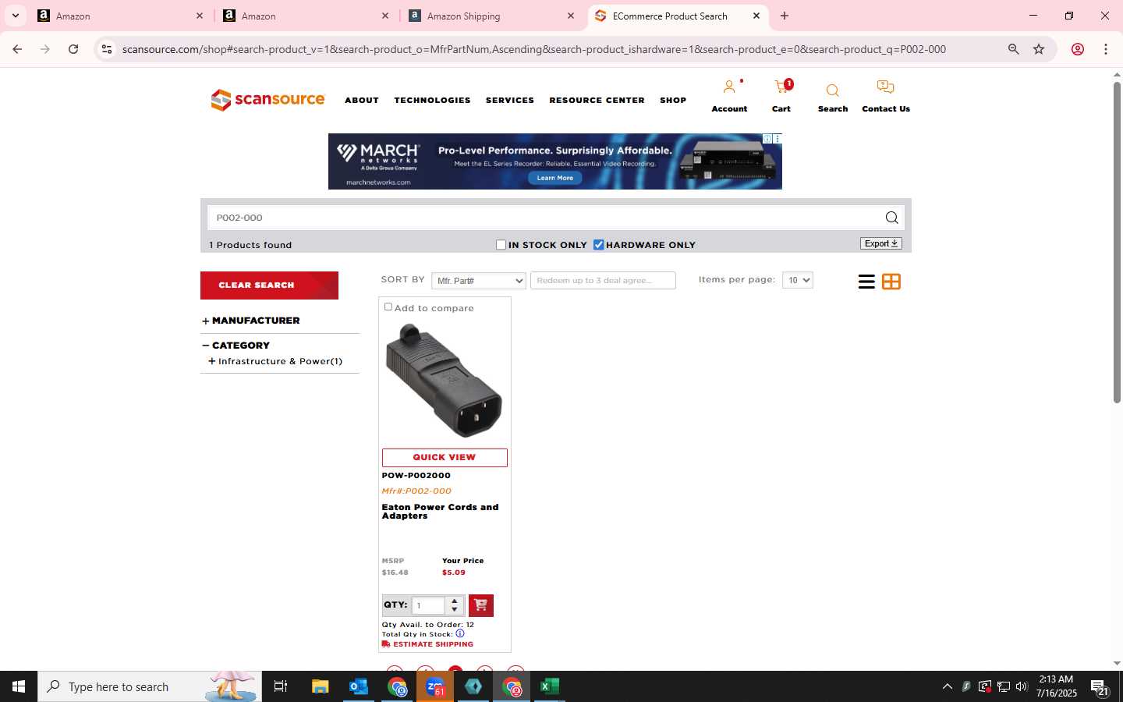Click the browser address bar URL
The width and height of the screenshot is (1123, 702).
point(534,49)
